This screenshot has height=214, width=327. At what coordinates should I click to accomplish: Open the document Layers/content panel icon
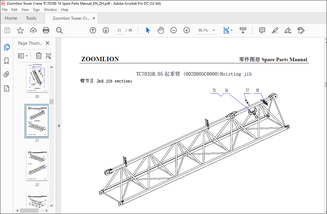(x=6, y=89)
